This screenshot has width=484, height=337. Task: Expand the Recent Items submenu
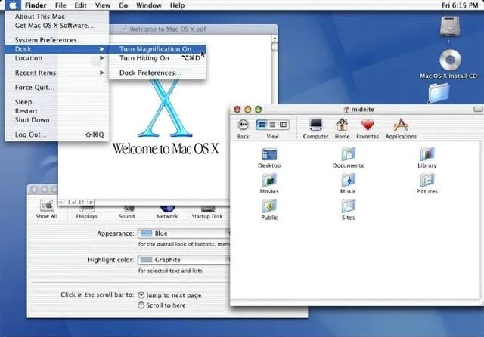(57, 73)
